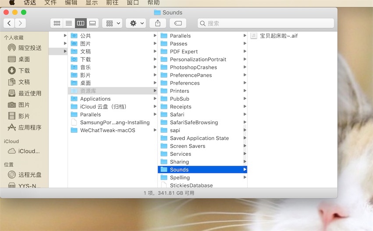This screenshot has width=373, height=231.
Task: Open iCloud Drive in the sidebar
Action: pos(24,151)
